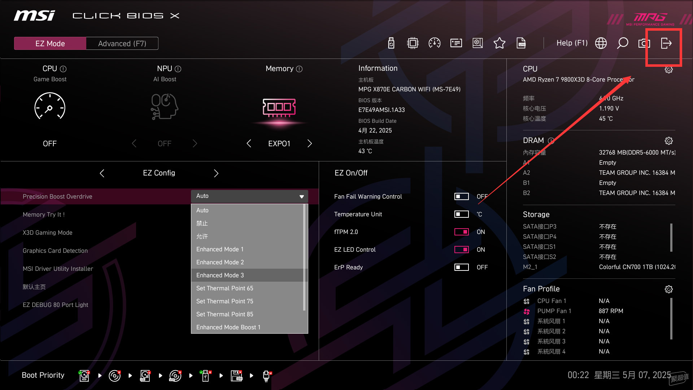Open the BIOS settings book-gear icon
The width and height of the screenshot is (693, 390).
point(478,43)
